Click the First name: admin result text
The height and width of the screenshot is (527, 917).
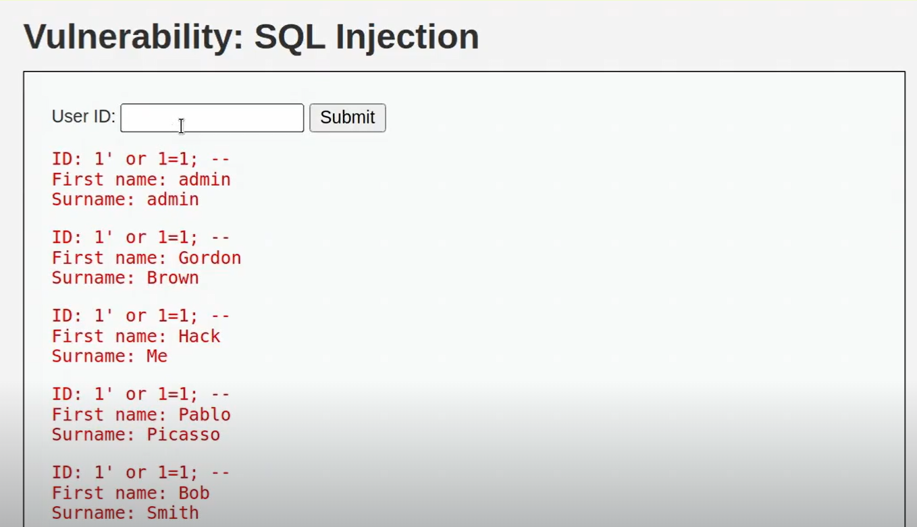click(141, 179)
